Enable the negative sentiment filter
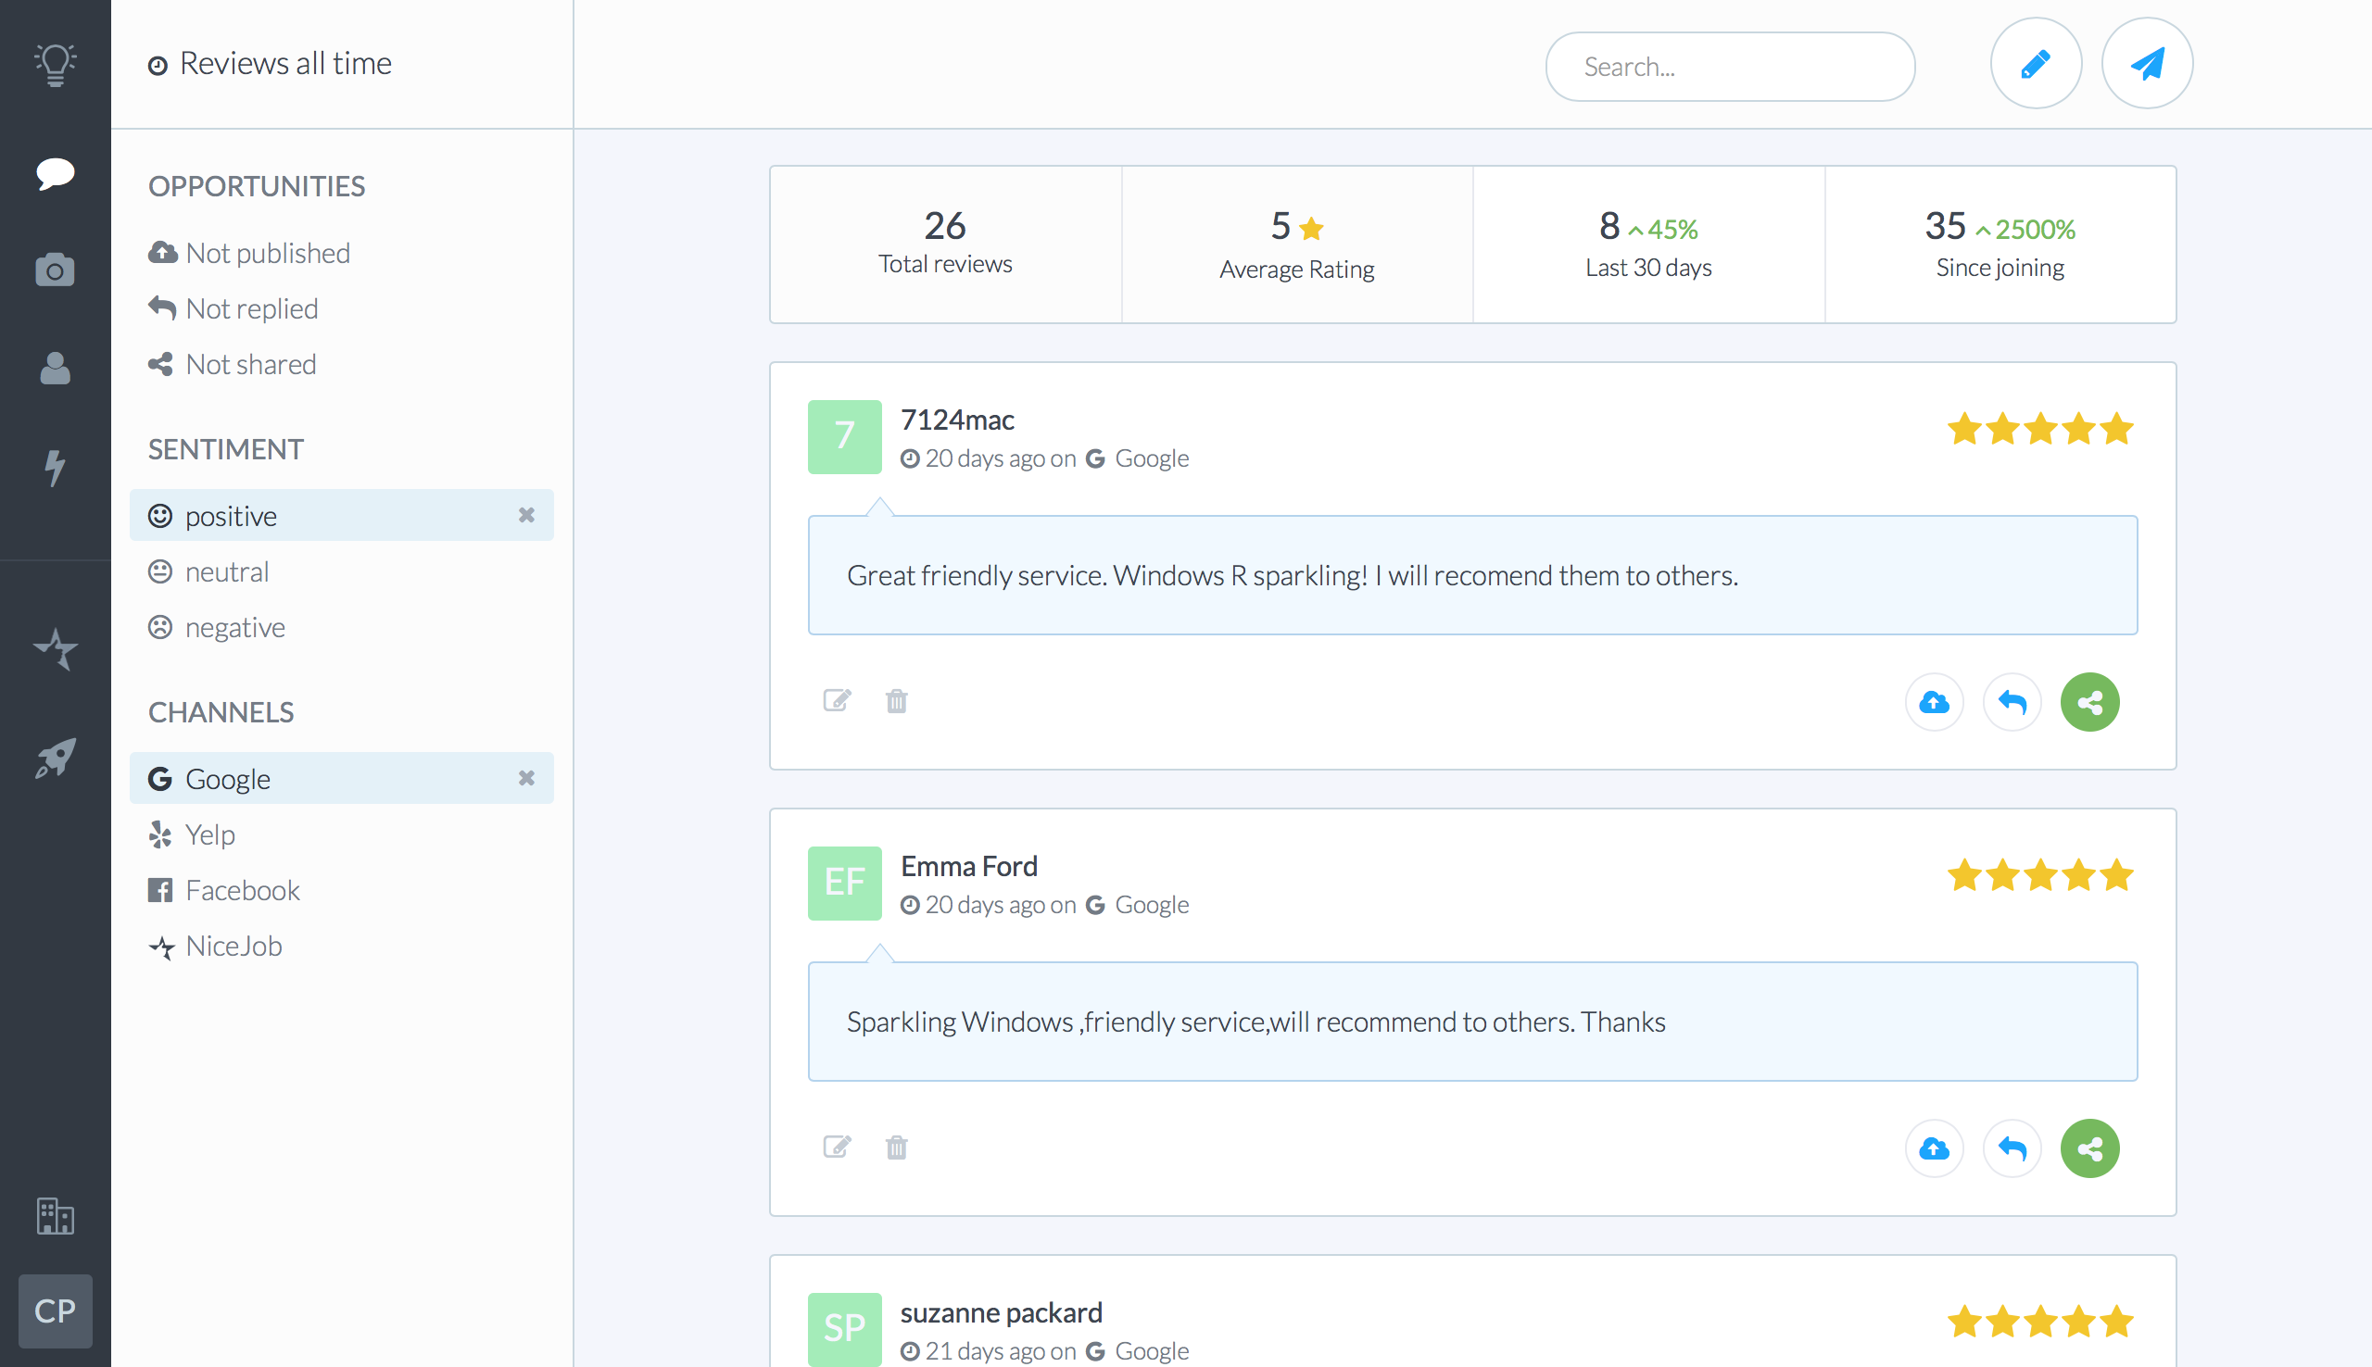 233,627
